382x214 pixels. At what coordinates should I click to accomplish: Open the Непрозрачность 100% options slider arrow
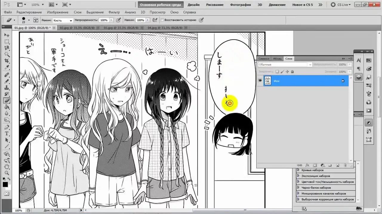tap(111, 20)
